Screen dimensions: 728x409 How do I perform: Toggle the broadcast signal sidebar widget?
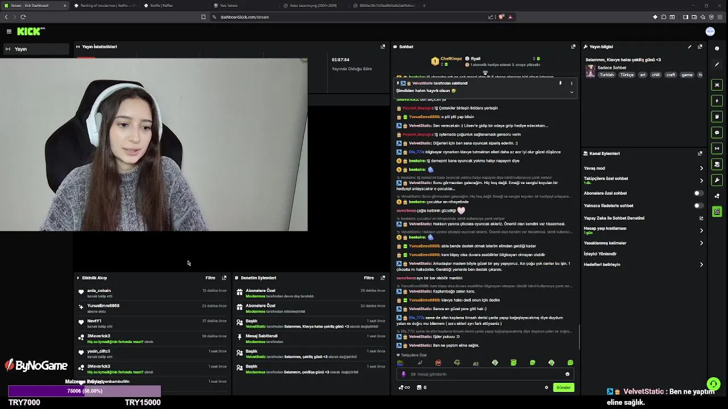coord(717,148)
